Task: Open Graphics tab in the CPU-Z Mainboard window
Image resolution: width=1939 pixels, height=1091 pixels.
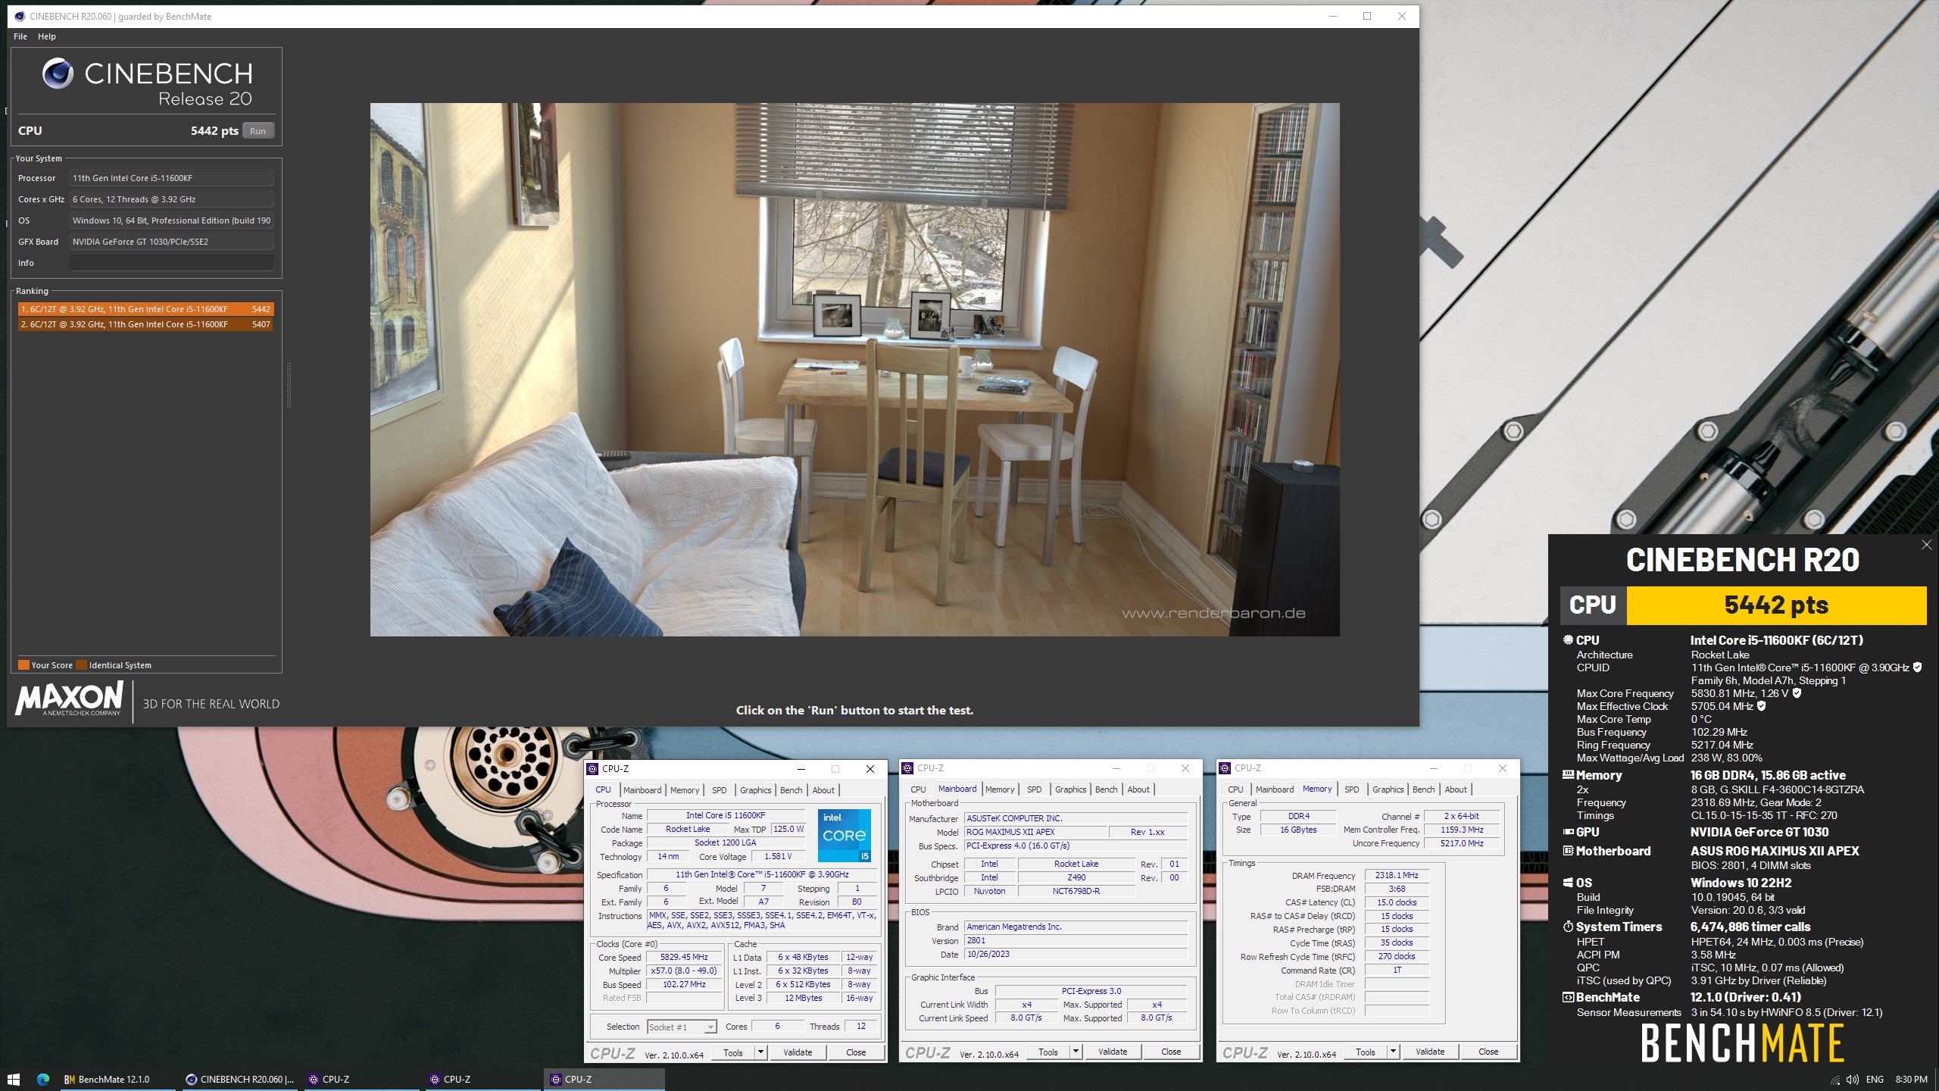Action: [1070, 789]
